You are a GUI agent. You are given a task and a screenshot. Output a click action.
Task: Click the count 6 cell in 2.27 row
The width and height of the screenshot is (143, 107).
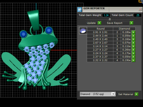(117, 50)
